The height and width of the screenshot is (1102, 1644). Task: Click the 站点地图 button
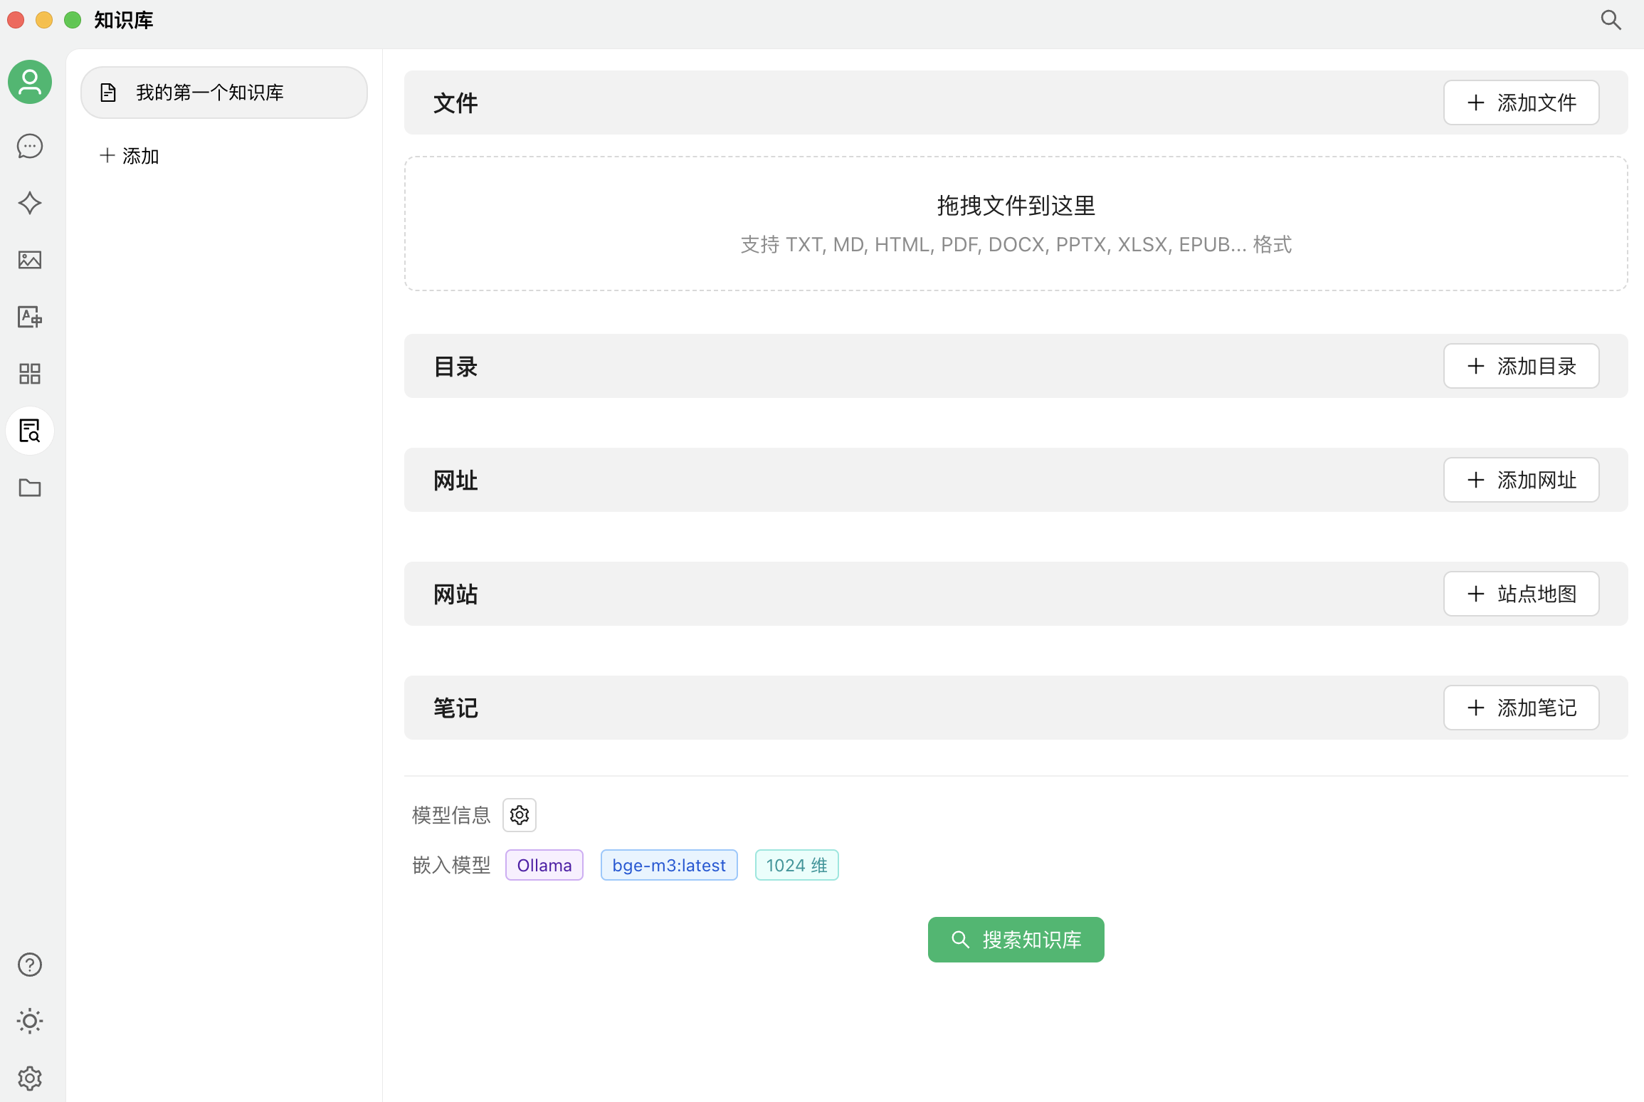pyautogui.click(x=1522, y=594)
